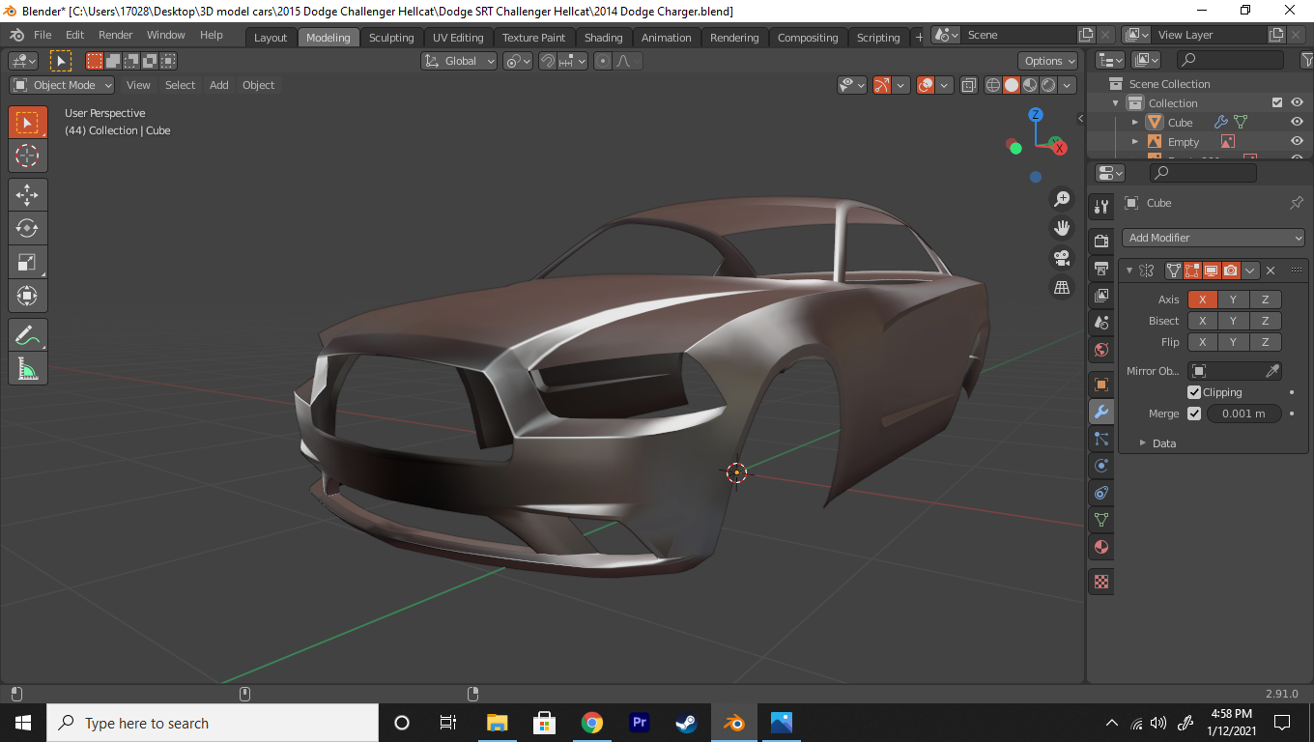
Task: Switch to the Sculpting workspace tab
Action: (391, 38)
